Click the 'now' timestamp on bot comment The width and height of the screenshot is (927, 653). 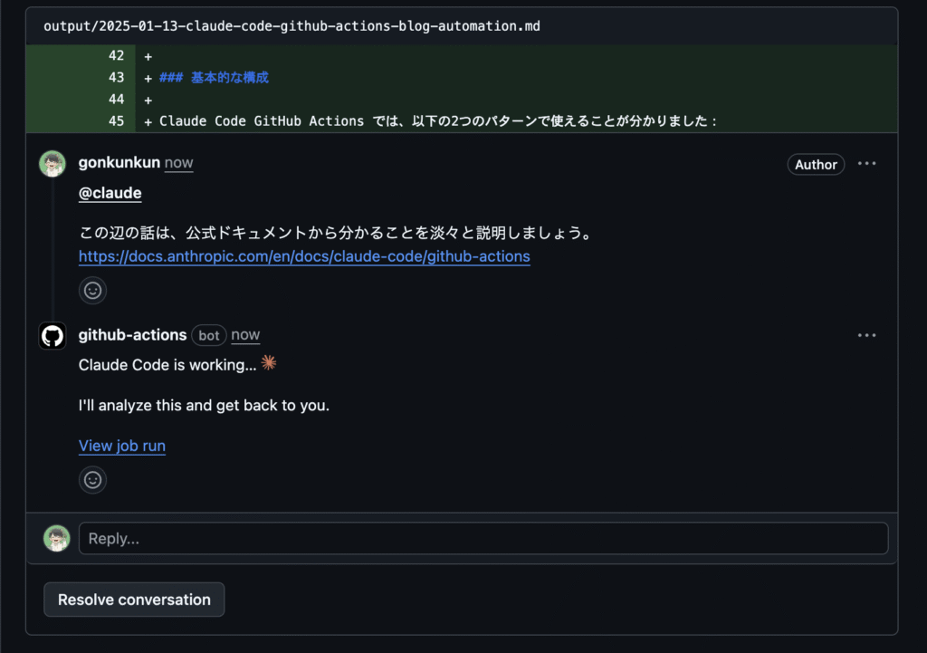click(245, 335)
